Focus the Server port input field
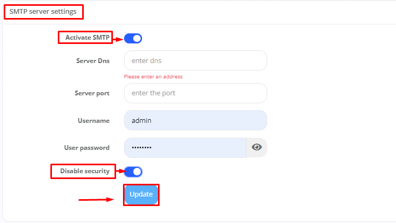The width and height of the screenshot is (396, 223). pyautogui.click(x=195, y=93)
